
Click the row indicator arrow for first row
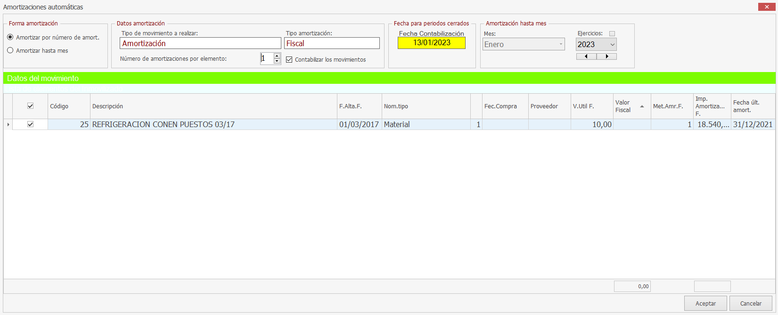[8, 124]
